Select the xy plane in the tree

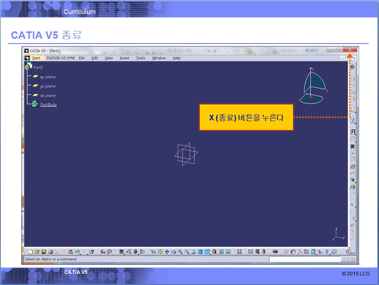tap(48, 77)
